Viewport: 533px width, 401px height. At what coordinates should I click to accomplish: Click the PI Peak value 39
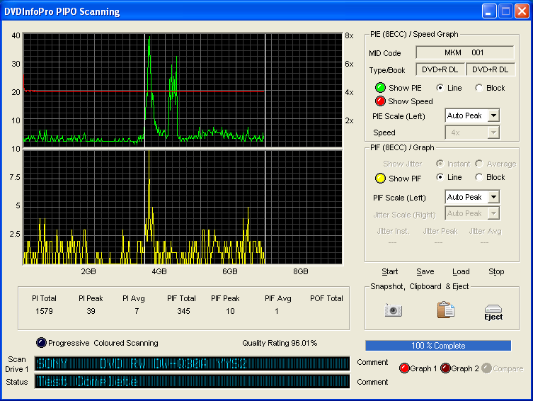click(x=91, y=311)
